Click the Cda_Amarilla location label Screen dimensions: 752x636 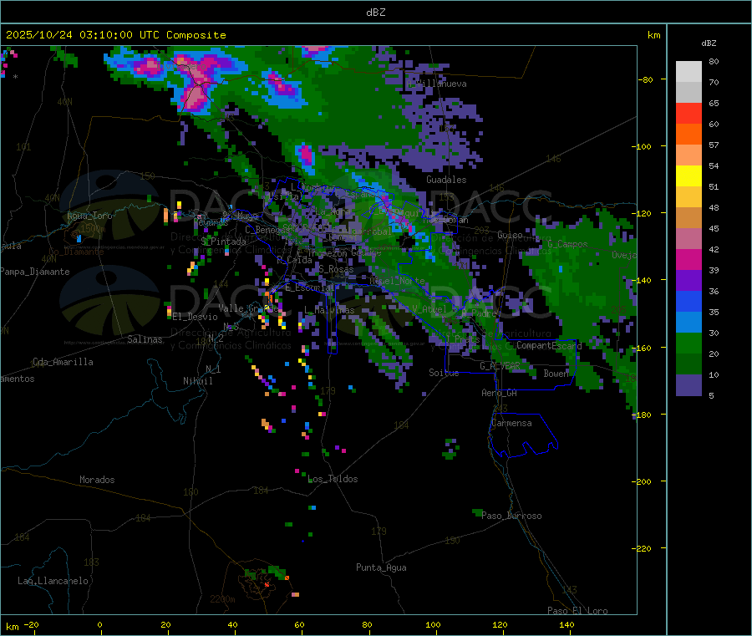click(x=63, y=362)
